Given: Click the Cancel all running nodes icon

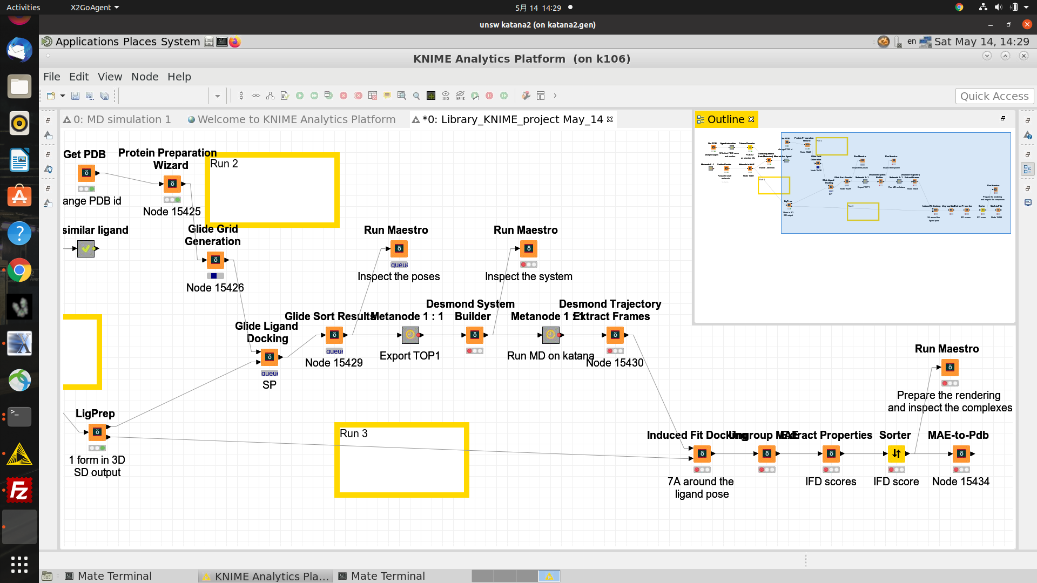Looking at the screenshot, I should pyautogui.click(x=358, y=96).
